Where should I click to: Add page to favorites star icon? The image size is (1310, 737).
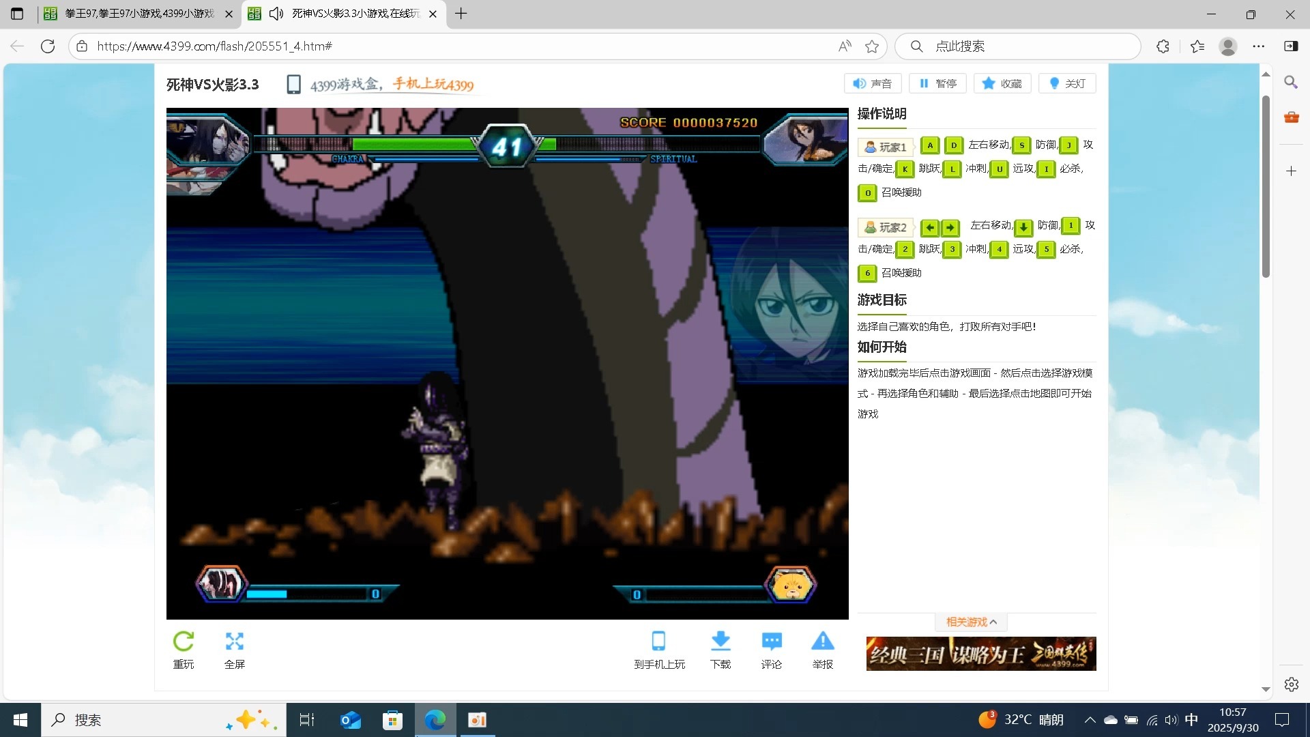pyautogui.click(x=871, y=46)
